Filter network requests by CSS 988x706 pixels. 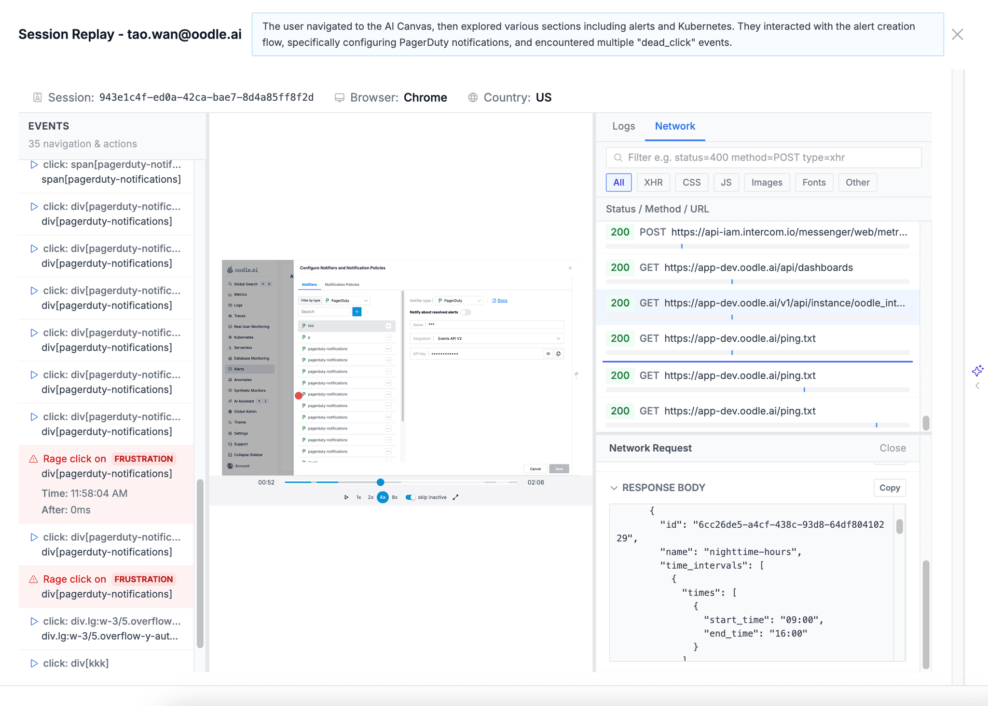[x=691, y=183]
